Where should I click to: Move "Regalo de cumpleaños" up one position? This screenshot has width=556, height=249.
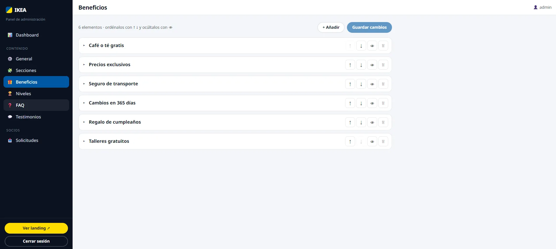(x=350, y=122)
